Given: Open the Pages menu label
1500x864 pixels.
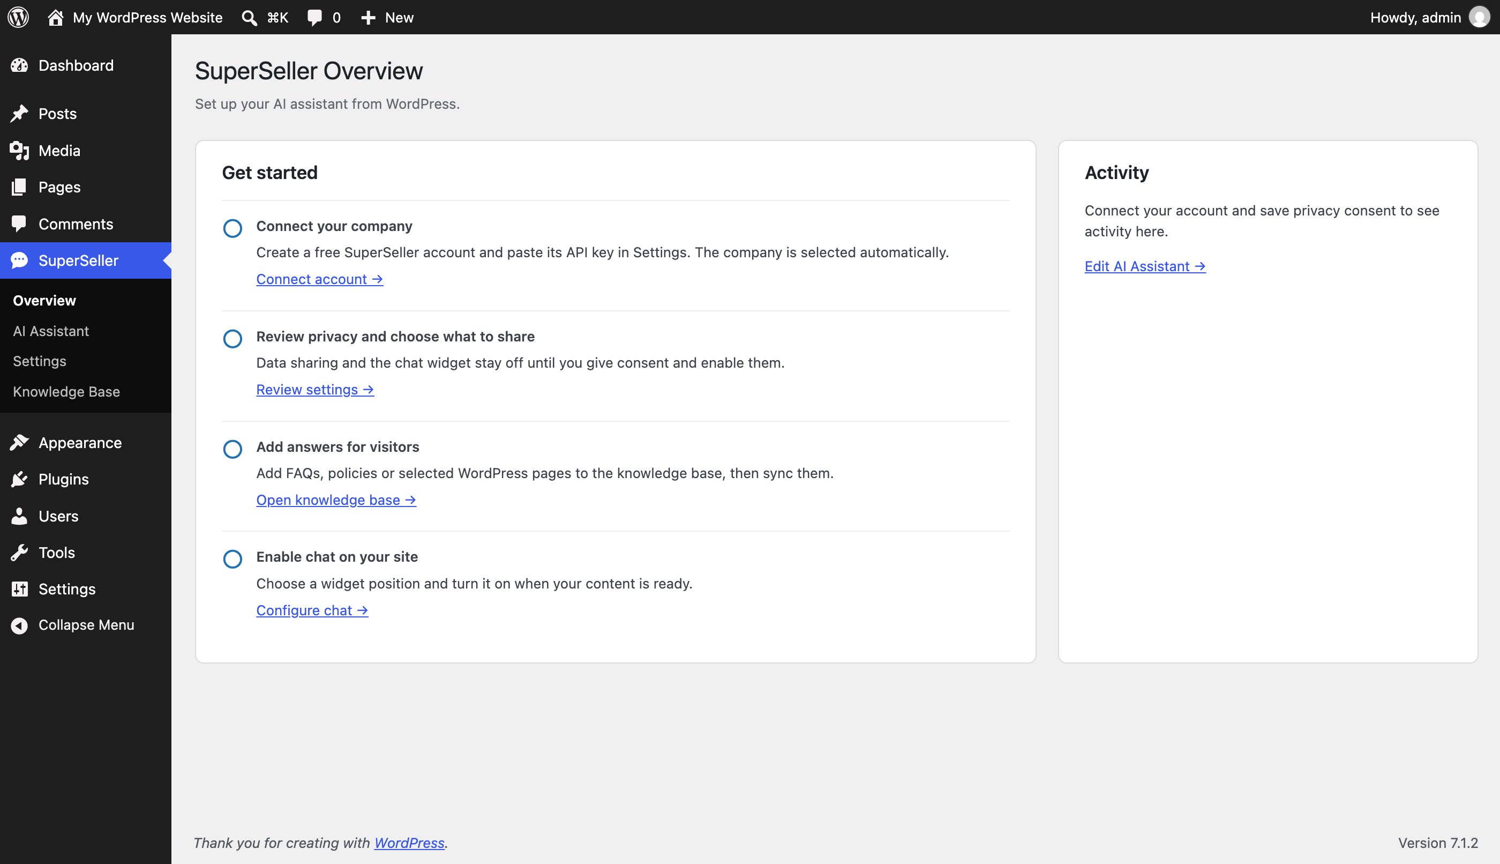Looking at the screenshot, I should click(x=59, y=188).
